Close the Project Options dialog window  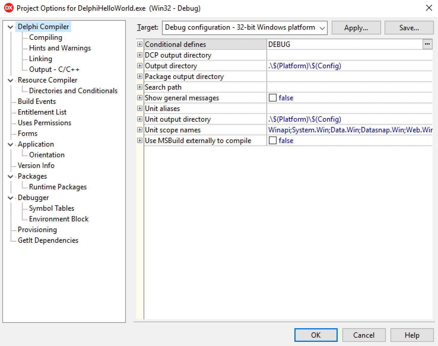[x=429, y=8]
